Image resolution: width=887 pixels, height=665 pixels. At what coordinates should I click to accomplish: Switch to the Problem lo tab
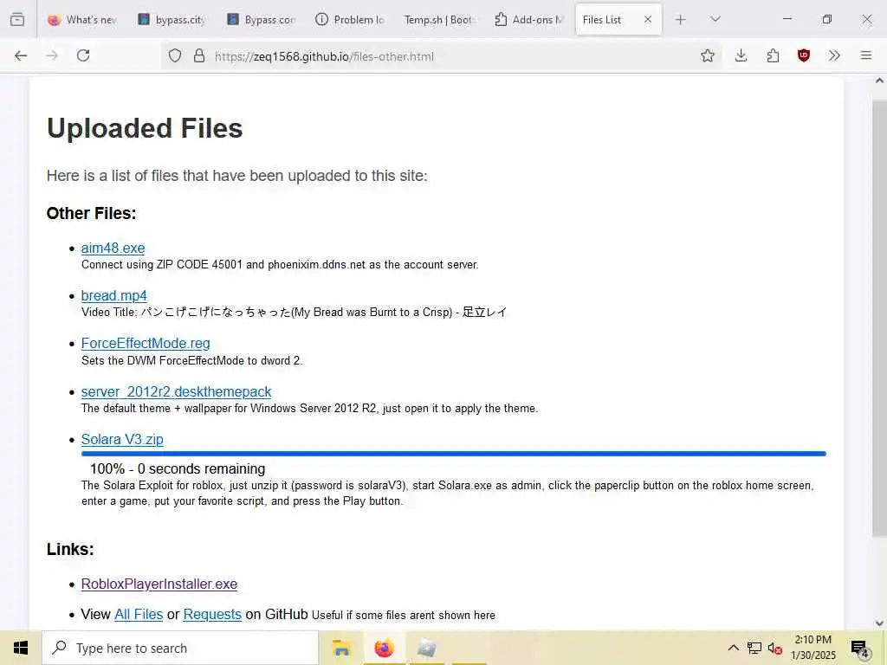coord(351,19)
